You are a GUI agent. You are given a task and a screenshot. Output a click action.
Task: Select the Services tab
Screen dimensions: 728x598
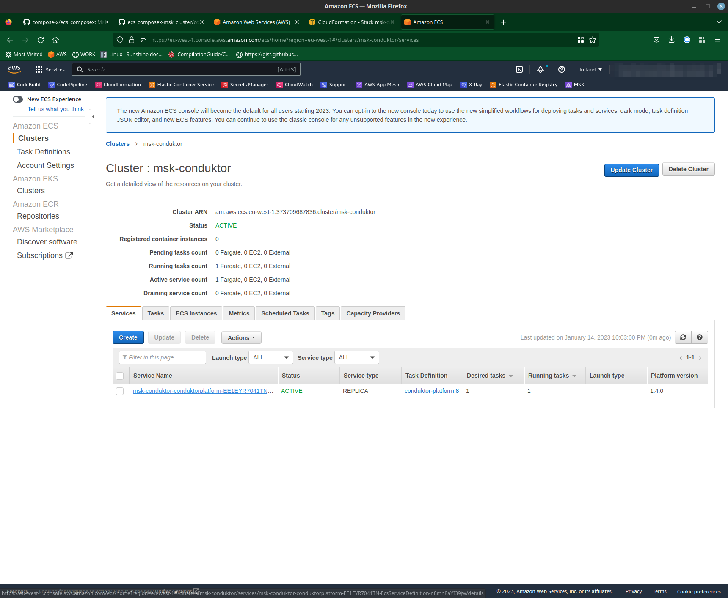123,313
